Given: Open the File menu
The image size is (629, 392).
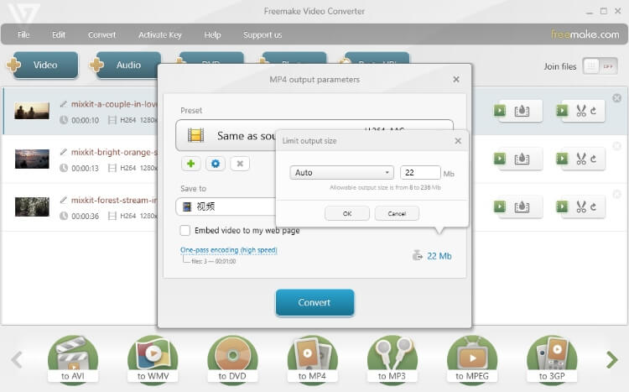Looking at the screenshot, I should 23,35.
